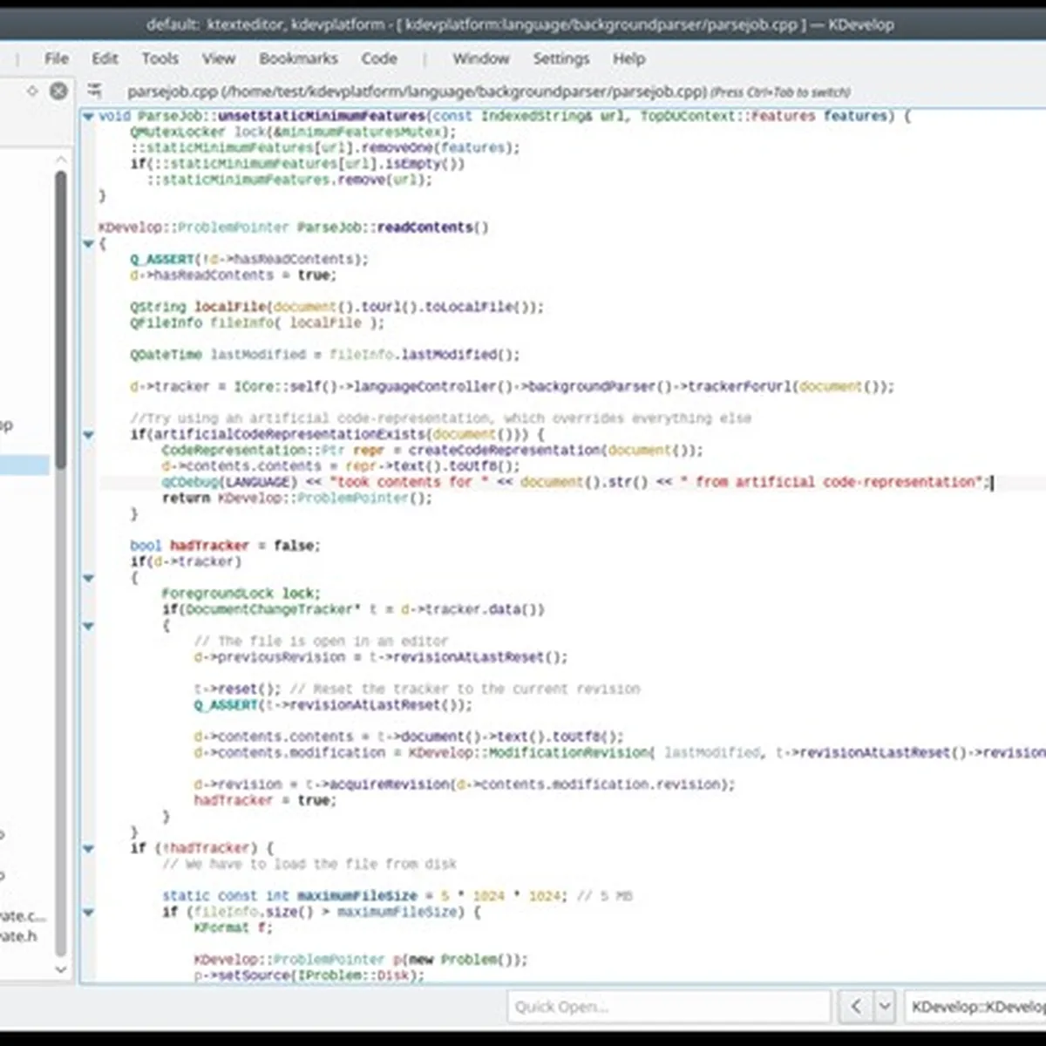Viewport: 1046px width, 1046px height.
Task: Collapse the readContents function body fold marker
Action: pos(88,243)
